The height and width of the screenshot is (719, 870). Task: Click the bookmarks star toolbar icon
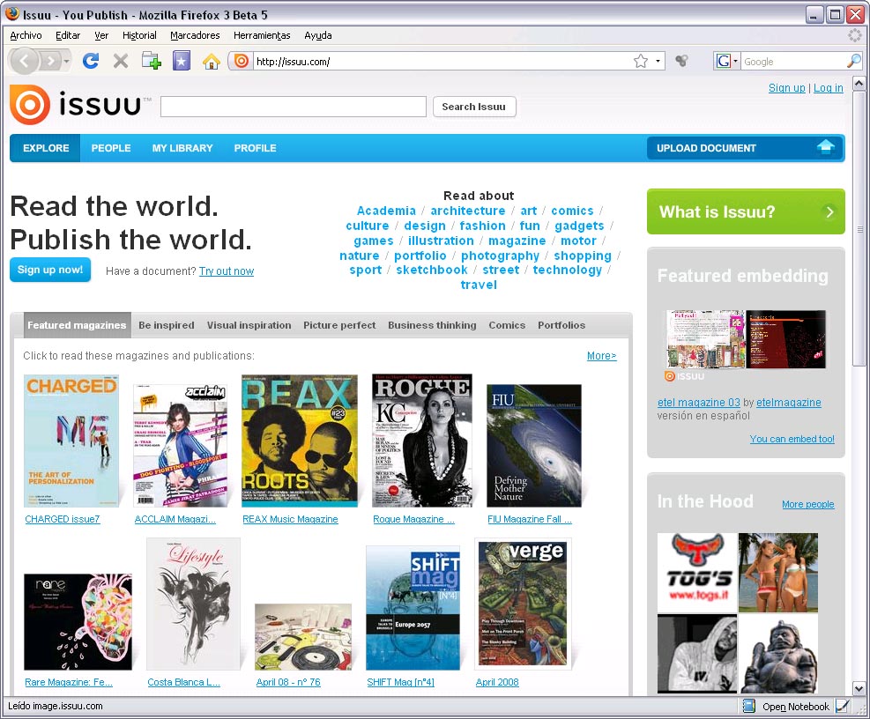point(182,61)
